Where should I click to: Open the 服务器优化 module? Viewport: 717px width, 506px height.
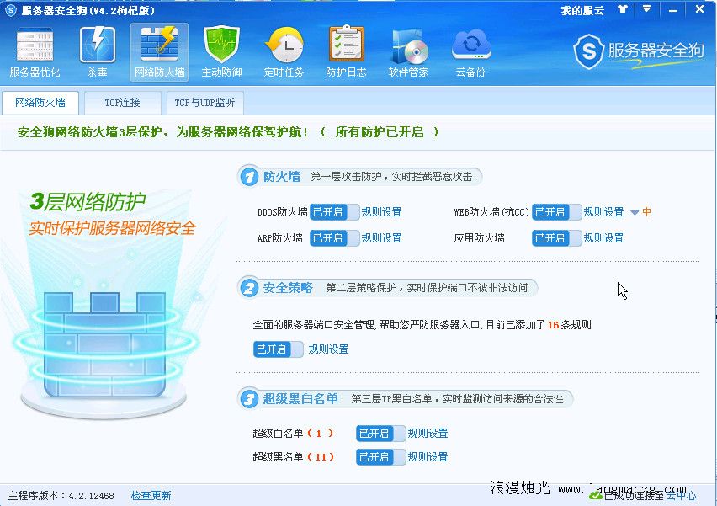click(35, 52)
